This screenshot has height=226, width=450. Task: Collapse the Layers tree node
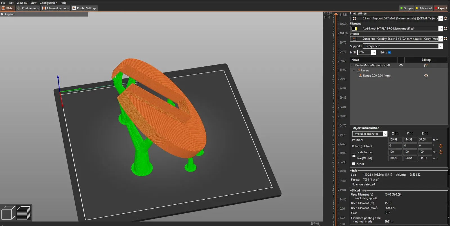[354, 70]
